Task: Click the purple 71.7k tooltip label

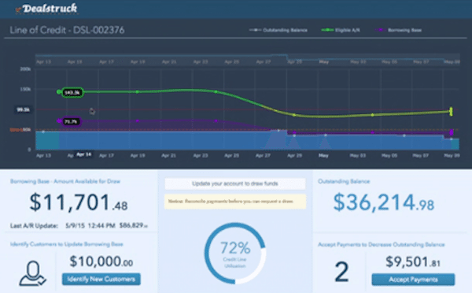Action: 71,121
